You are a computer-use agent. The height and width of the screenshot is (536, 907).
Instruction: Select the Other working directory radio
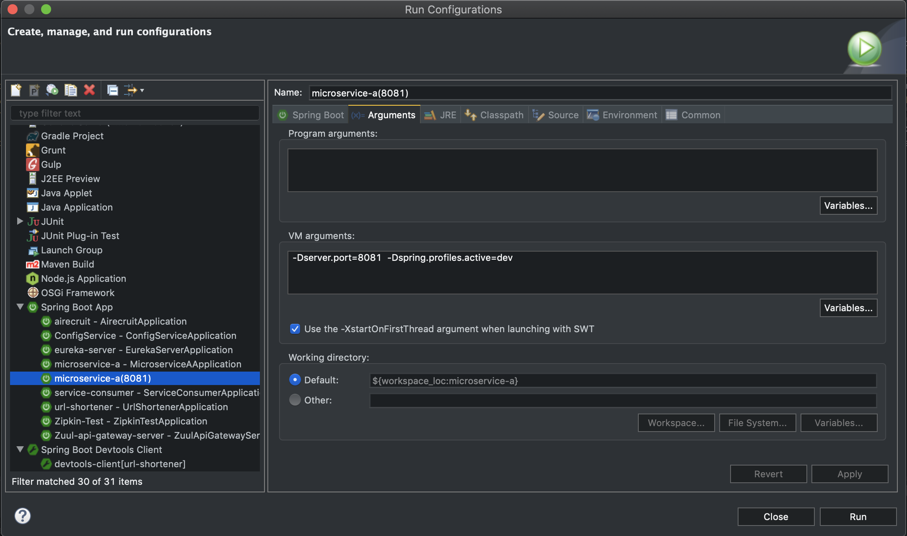(x=295, y=400)
